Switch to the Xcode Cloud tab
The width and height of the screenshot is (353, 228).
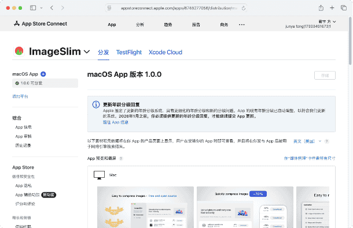click(166, 53)
